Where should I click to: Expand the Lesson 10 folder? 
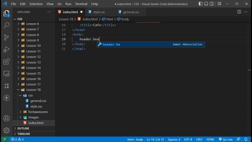tap(34, 46)
